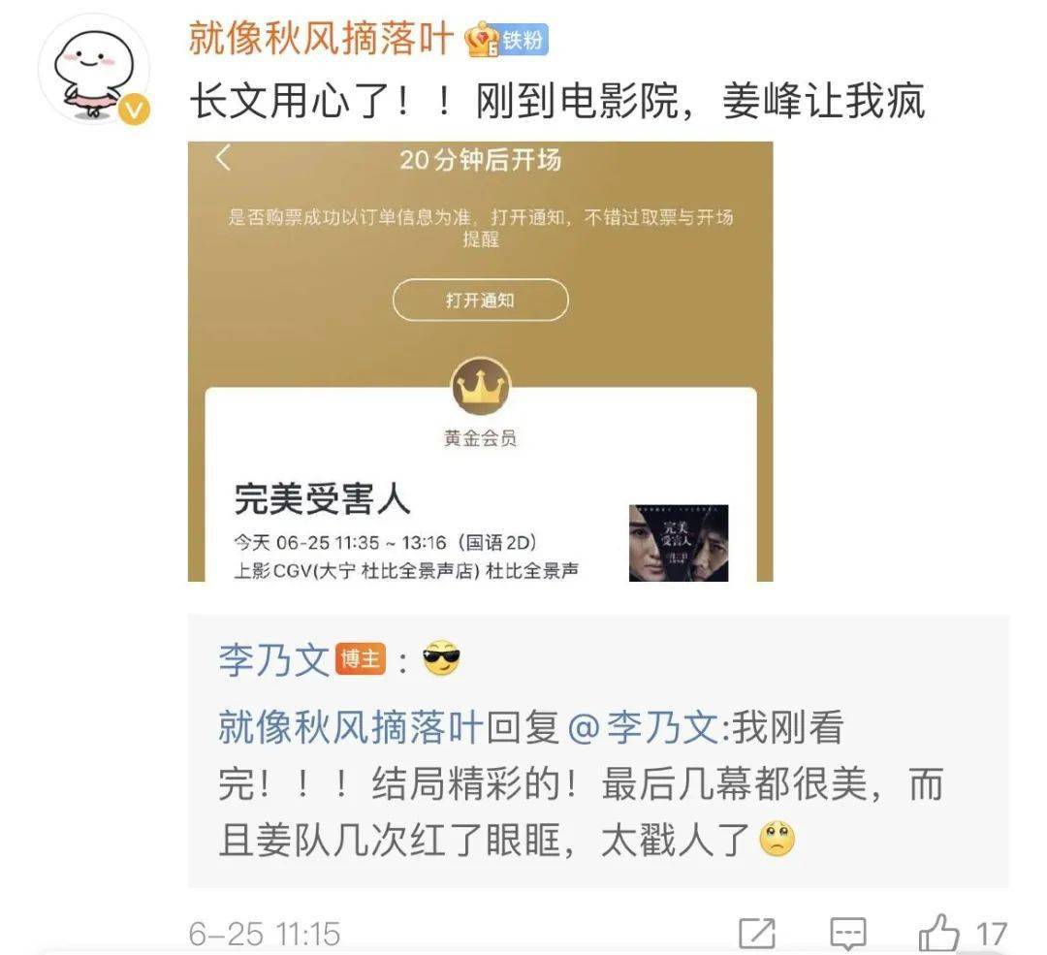Tap the sunglasses emoji reply
The image size is (1047, 955).
(441, 658)
